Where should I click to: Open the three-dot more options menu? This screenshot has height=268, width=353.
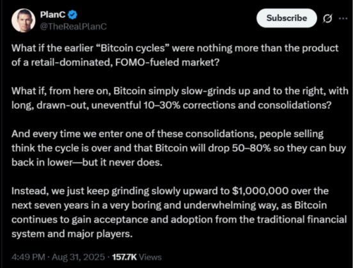pyautogui.click(x=343, y=19)
